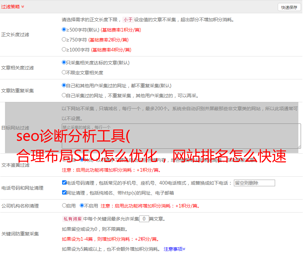
Task: Toggle the 电话号码清理 checkbox
Action: 64,183
